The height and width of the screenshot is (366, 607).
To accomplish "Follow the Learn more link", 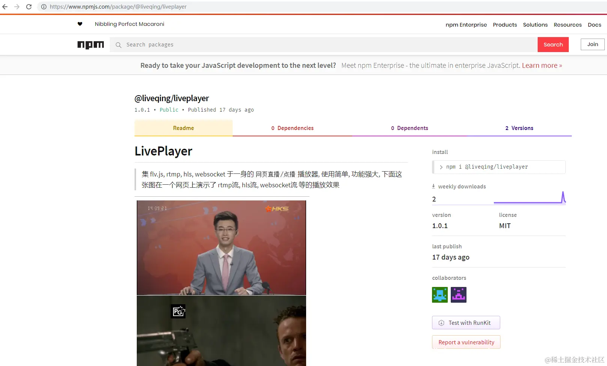I will coord(542,66).
